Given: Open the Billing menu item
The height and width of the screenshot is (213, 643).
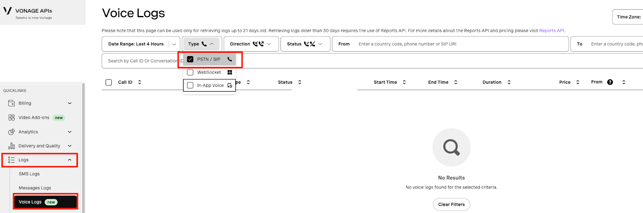Looking at the screenshot, I should [40, 103].
